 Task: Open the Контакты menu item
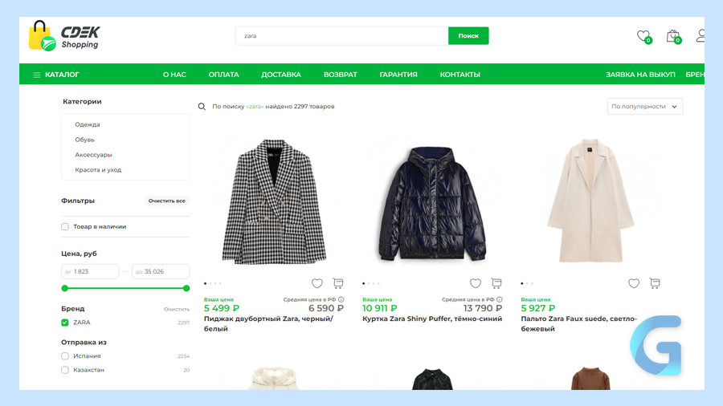460,75
